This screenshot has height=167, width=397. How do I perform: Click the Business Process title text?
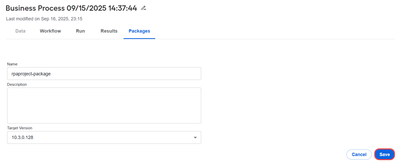click(x=71, y=8)
